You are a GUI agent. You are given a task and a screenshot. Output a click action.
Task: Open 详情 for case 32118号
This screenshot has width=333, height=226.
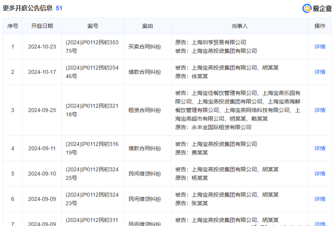tap(320, 110)
